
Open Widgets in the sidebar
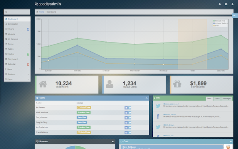pyautogui.click(x=17, y=34)
